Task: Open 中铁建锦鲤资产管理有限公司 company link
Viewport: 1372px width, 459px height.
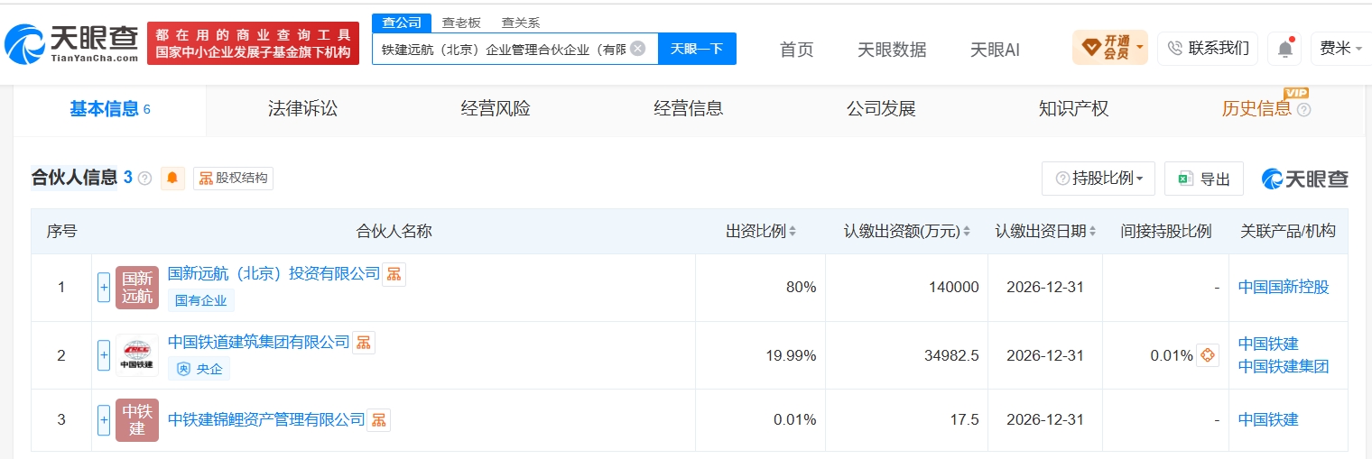Action: [266, 419]
